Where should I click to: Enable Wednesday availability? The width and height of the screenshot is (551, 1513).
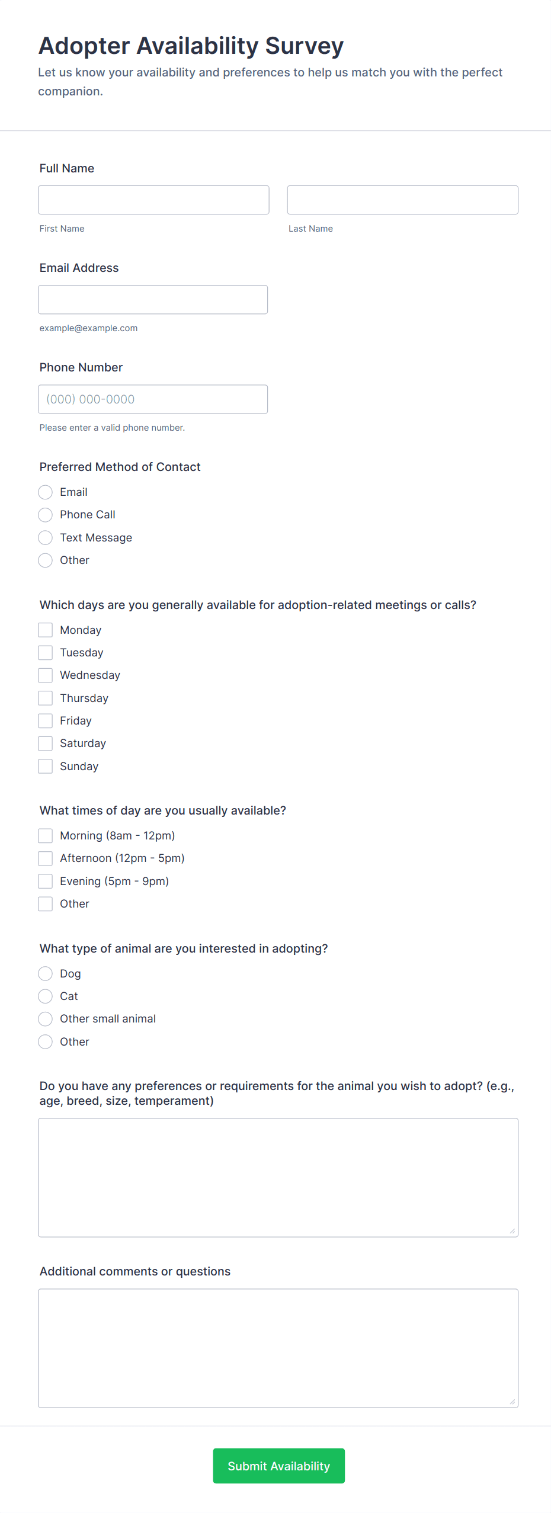pyautogui.click(x=45, y=675)
